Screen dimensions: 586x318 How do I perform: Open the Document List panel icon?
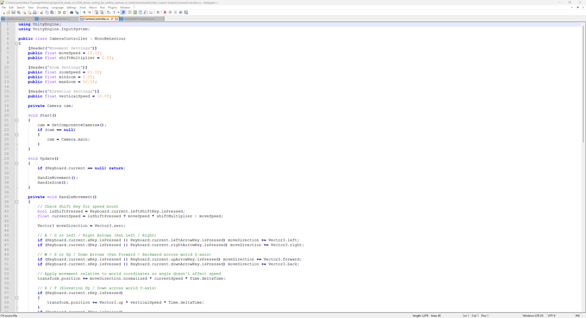[140, 13]
